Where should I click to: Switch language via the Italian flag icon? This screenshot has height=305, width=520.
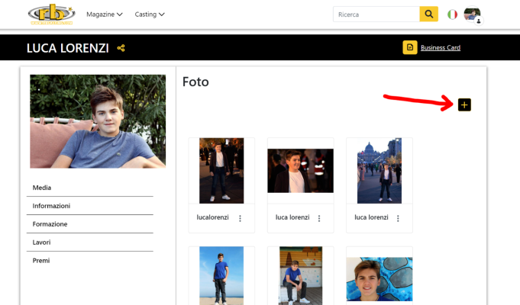452,14
